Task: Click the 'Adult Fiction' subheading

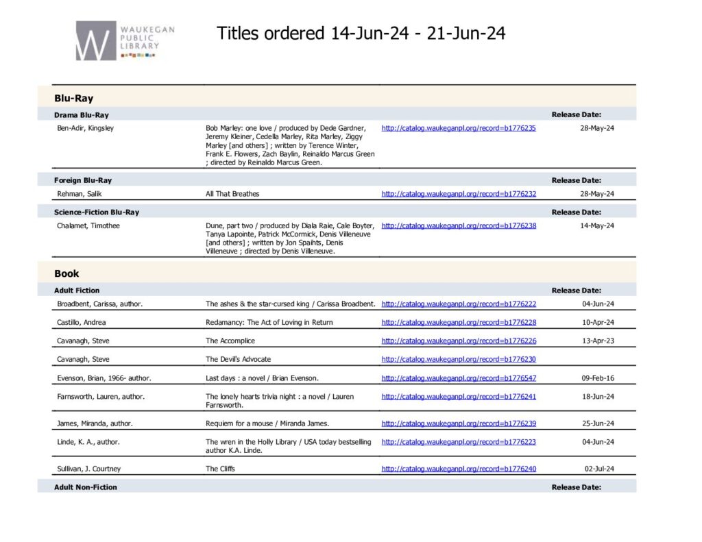Action: coord(77,291)
